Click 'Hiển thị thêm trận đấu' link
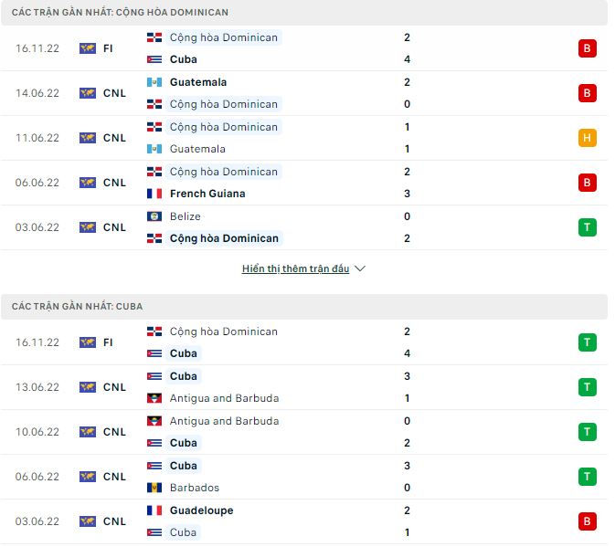The image size is (615, 547). point(295,269)
